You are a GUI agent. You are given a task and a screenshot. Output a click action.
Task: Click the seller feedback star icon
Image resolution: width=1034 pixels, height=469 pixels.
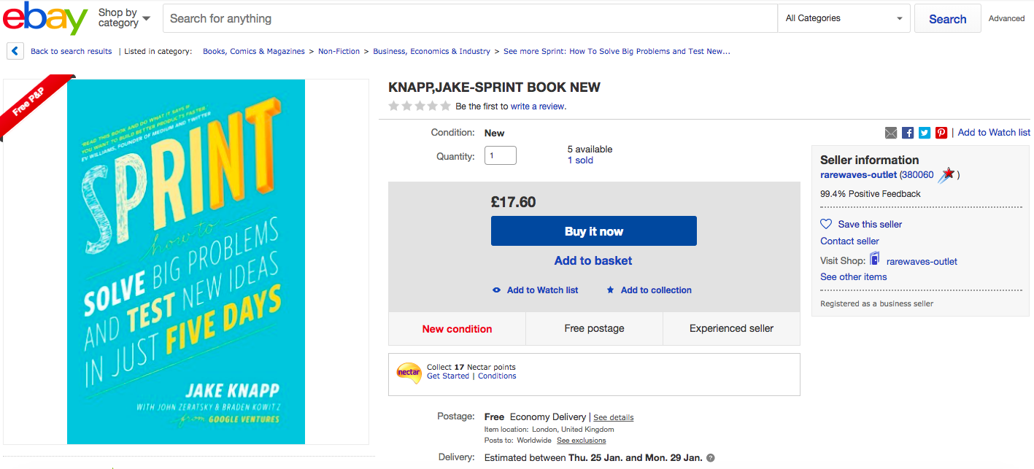tap(946, 174)
